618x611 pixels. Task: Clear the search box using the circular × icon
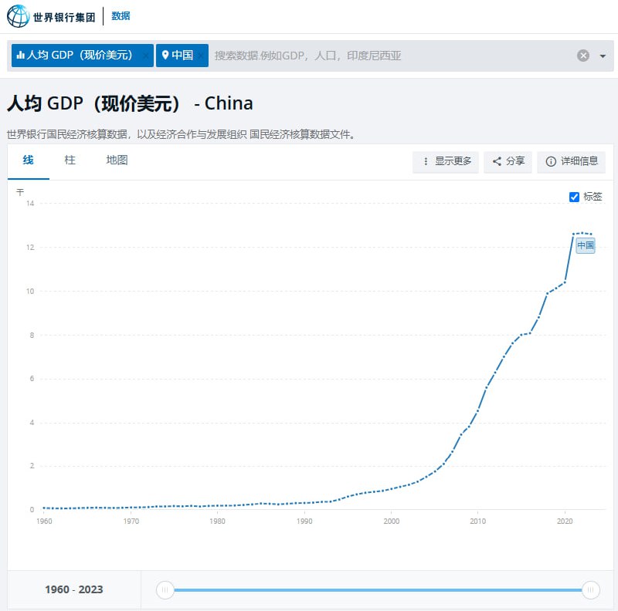[584, 55]
